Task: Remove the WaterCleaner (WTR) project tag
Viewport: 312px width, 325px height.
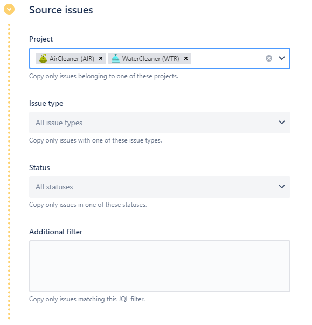Action: (x=186, y=58)
